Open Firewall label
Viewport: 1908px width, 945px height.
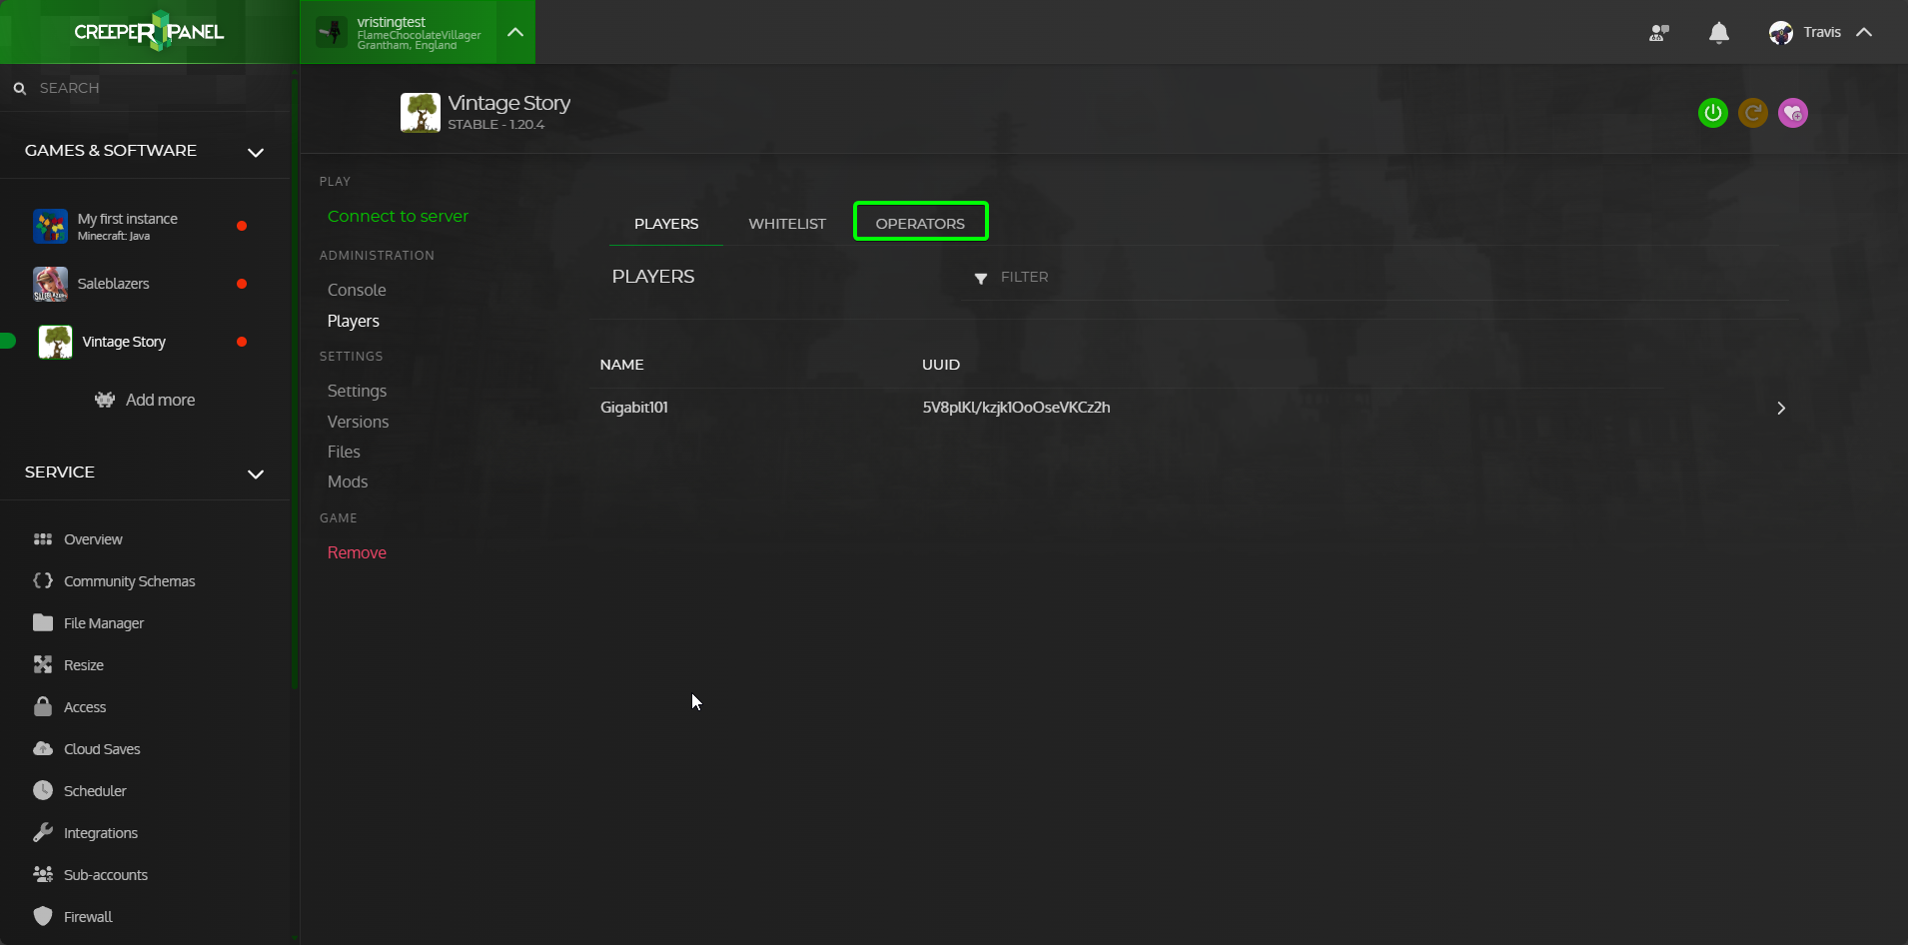pos(88,917)
